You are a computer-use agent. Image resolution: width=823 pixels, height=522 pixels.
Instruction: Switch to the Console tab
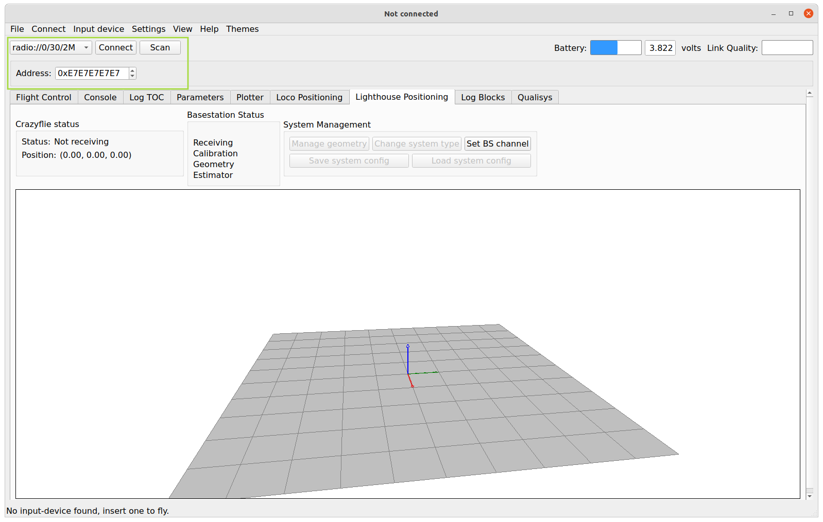100,97
